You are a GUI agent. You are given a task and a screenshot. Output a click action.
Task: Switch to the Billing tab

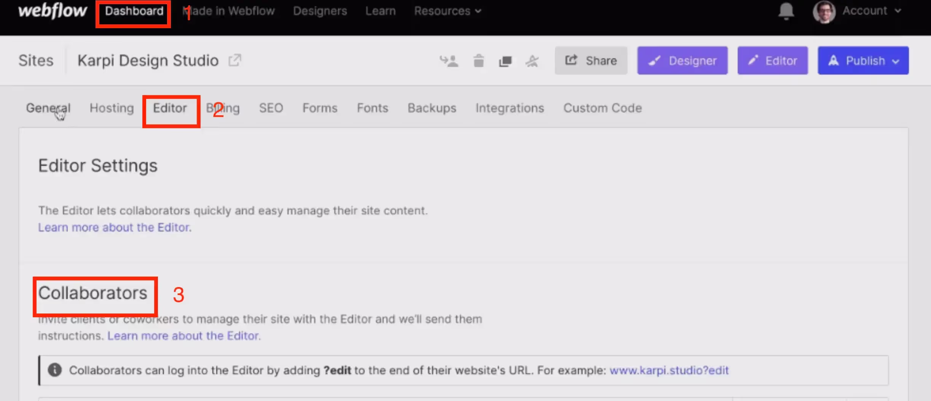point(223,108)
